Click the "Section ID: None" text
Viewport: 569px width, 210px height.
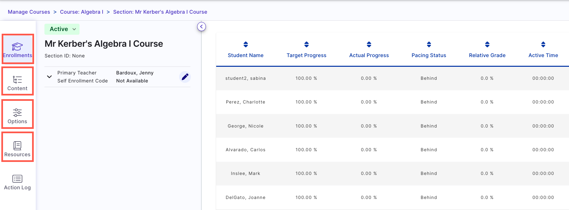[x=65, y=56]
